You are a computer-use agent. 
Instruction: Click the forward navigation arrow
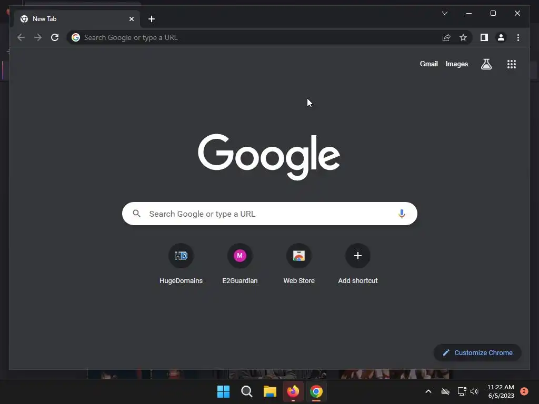(x=38, y=37)
